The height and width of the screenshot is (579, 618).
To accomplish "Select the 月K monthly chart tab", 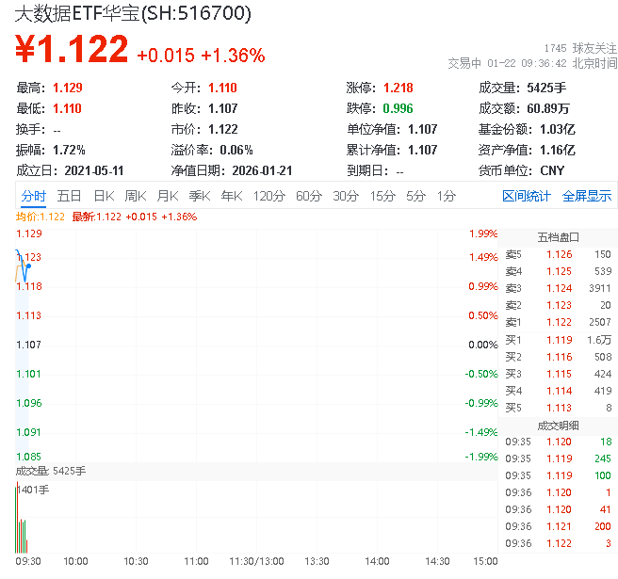I will point(167,196).
